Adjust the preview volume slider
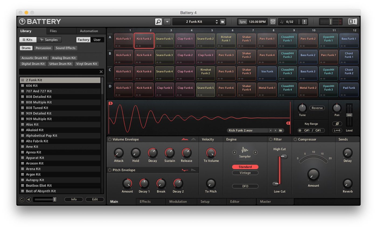 45,199
